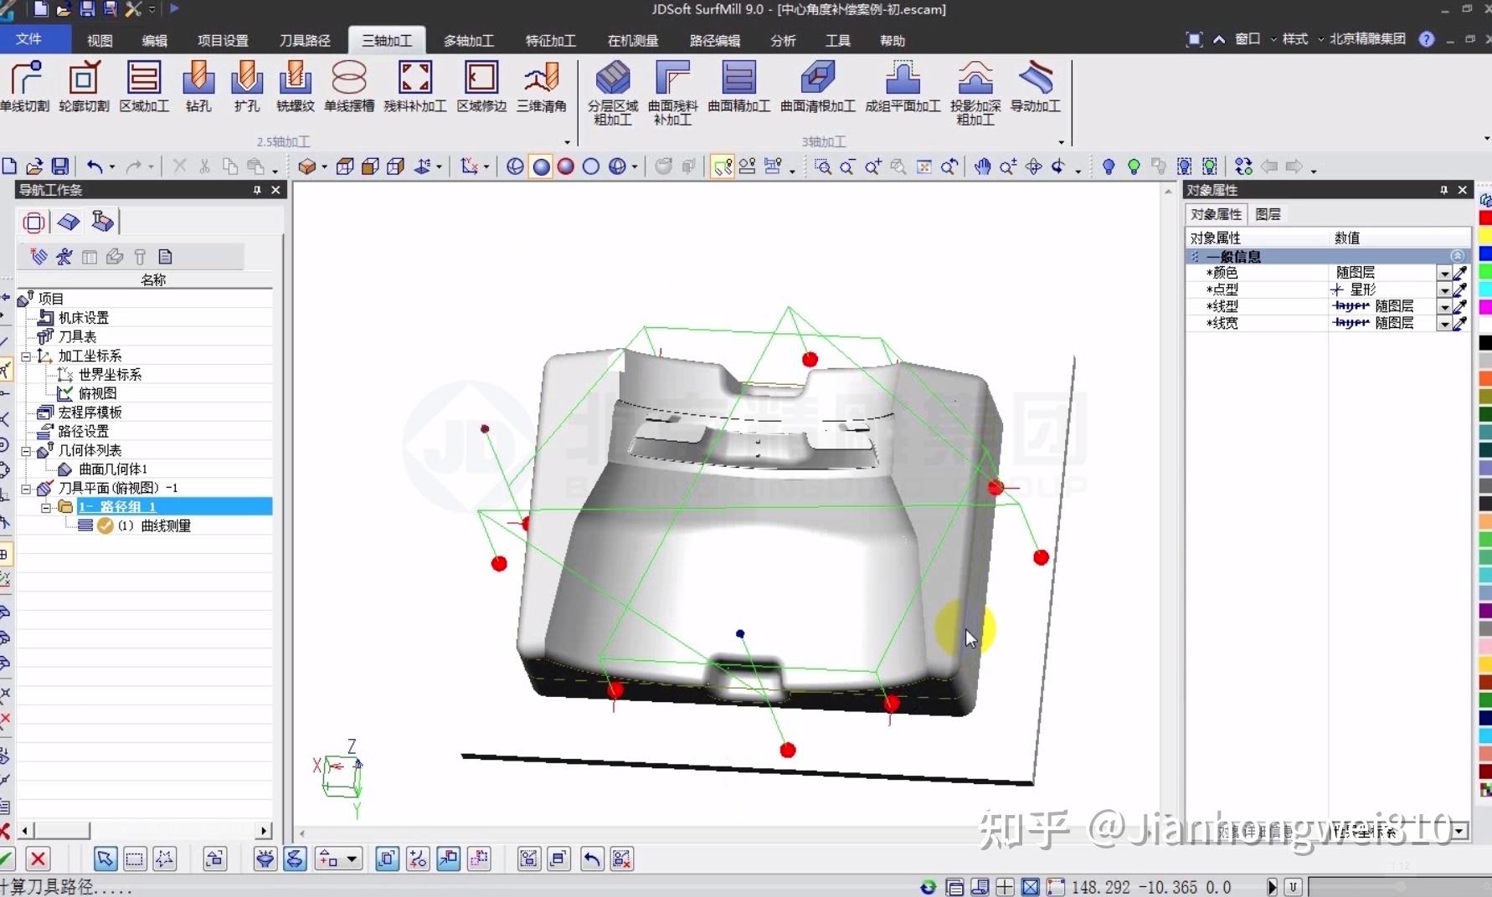Open the 线宽 property dropdown

pos(1444,323)
